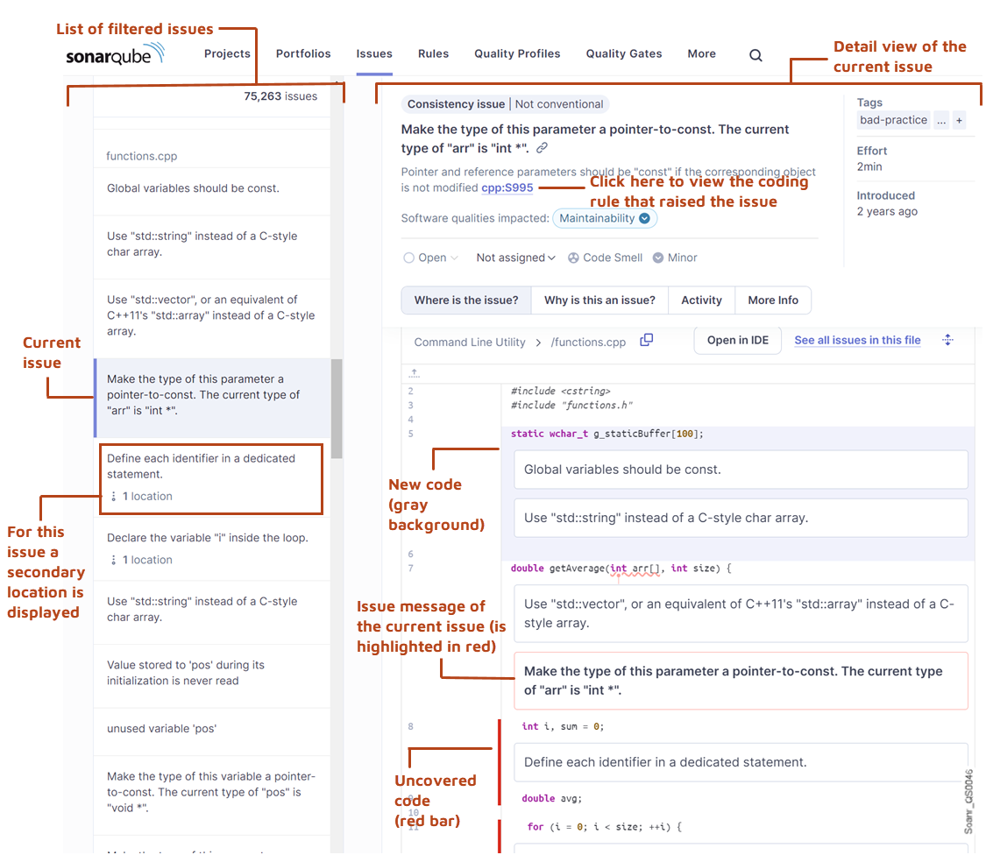Viewport: 986px width, 855px height.
Task: Click the permalink icon next to the issue title
Action: [542, 149]
